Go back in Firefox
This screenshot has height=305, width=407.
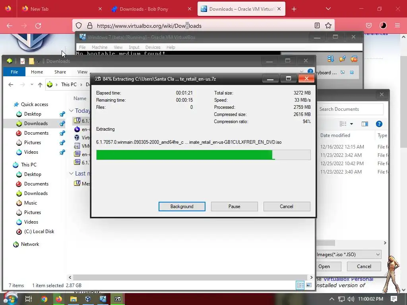tap(10, 26)
